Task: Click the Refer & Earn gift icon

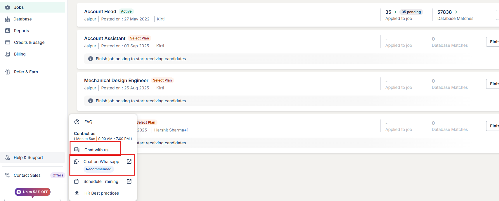Action: [x=8, y=72]
